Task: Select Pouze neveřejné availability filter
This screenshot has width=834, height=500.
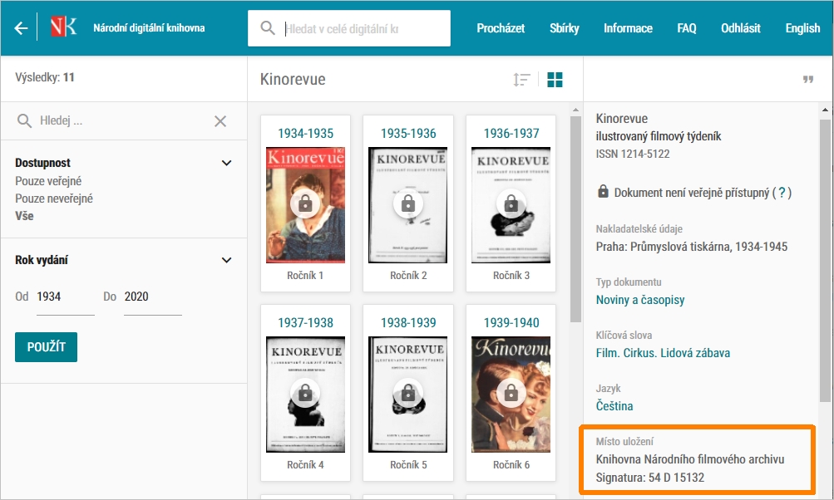Action: pos(54,199)
